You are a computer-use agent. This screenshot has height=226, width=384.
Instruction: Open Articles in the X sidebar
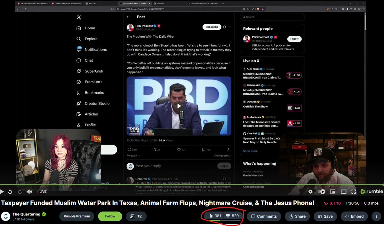tap(87, 114)
